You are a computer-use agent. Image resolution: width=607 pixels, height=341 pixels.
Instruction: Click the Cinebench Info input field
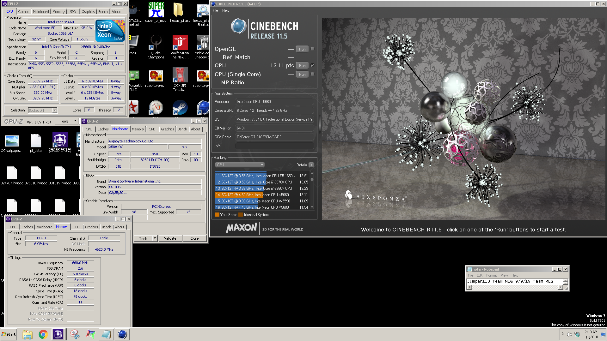274,146
